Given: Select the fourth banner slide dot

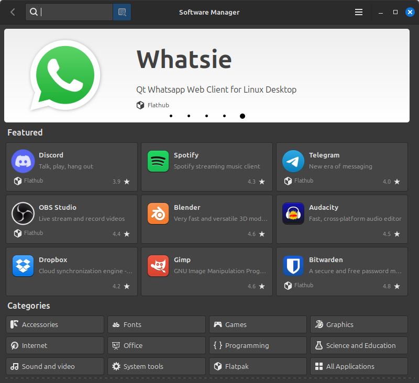Looking at the screenshot, I should pyautogui.click(x=225, y=116).
